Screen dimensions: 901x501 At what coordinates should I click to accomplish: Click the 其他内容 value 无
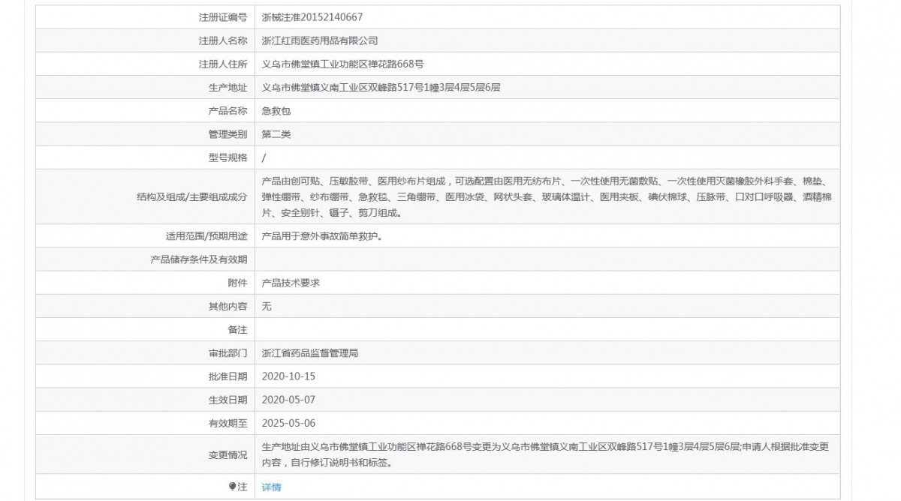click(x=266, y=306)
